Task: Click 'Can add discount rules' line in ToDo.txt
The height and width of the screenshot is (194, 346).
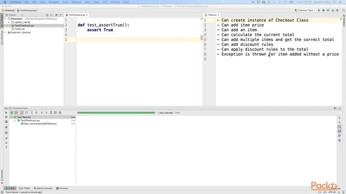Action: 248,44
